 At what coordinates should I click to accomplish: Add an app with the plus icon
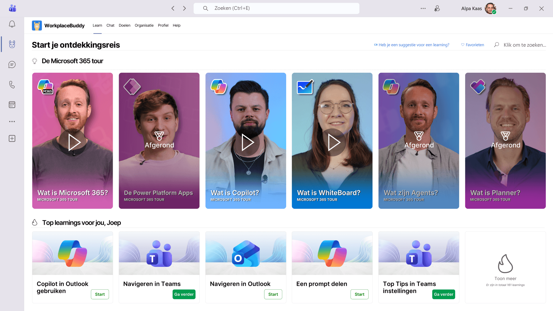[x=12, y=138]
